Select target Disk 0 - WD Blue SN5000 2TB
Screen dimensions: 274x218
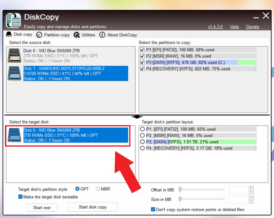coord(68,135)
